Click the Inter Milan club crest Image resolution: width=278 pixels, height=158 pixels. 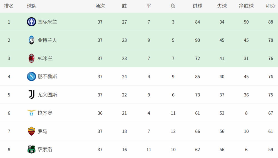click(31, 22)
